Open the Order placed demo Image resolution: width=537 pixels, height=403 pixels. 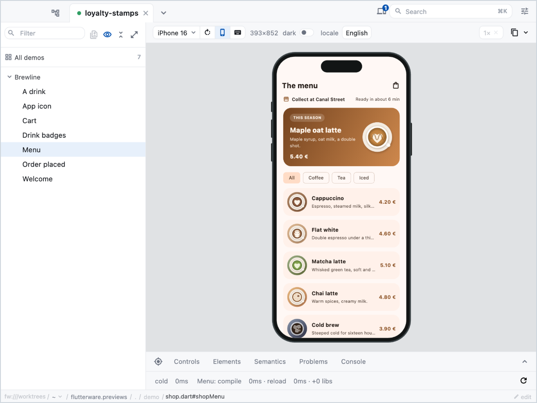tap(73, 164)
